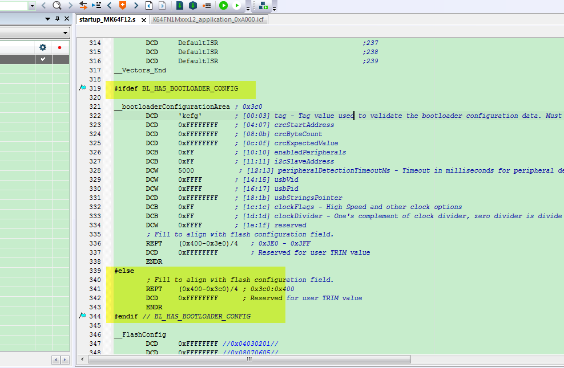
Task: Click the '#ifdef BL_HAS_BOOTLOADER_CONFIG' line
Action: click(x=176, y=88)
